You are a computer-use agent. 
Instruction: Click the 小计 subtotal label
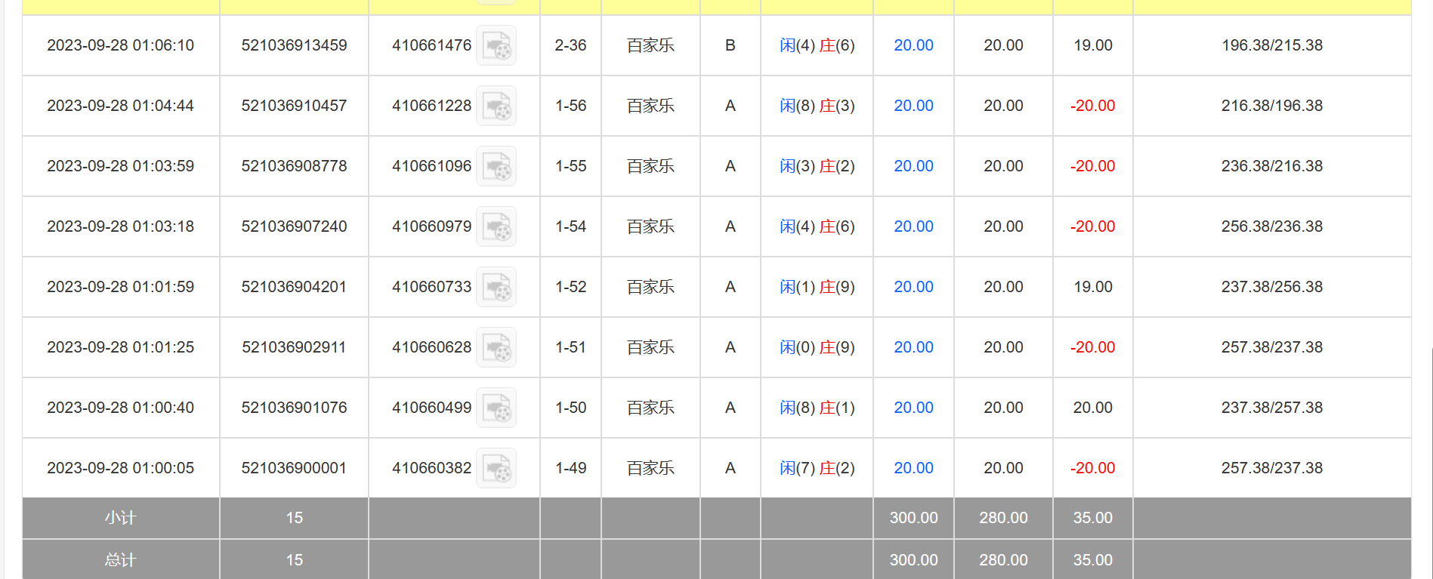point(121,518)
